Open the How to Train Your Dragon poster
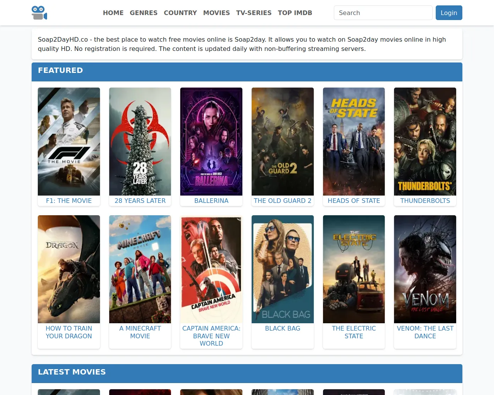This screenshot has height=395, width=494. click(69, 269)
